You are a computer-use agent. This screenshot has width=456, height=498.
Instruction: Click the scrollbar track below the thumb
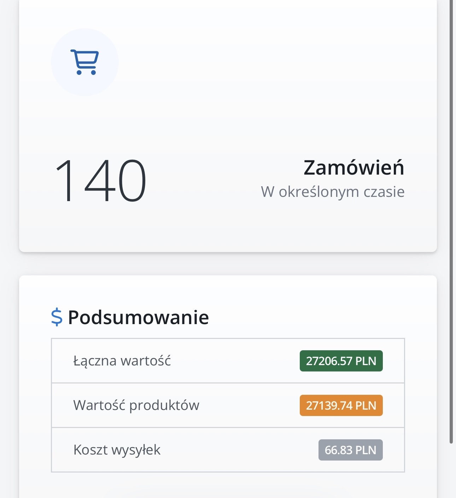click(451, 470)
